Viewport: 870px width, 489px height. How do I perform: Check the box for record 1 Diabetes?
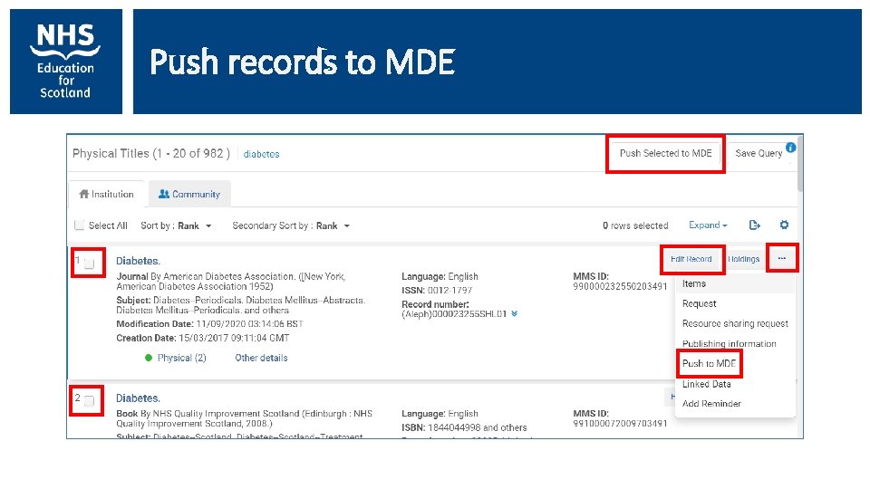point(90,264)
